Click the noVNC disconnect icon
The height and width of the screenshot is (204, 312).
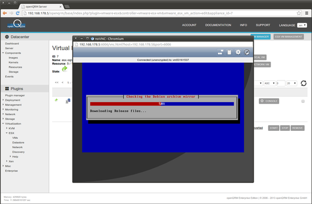pyautogui.click(x=247, y=52)
